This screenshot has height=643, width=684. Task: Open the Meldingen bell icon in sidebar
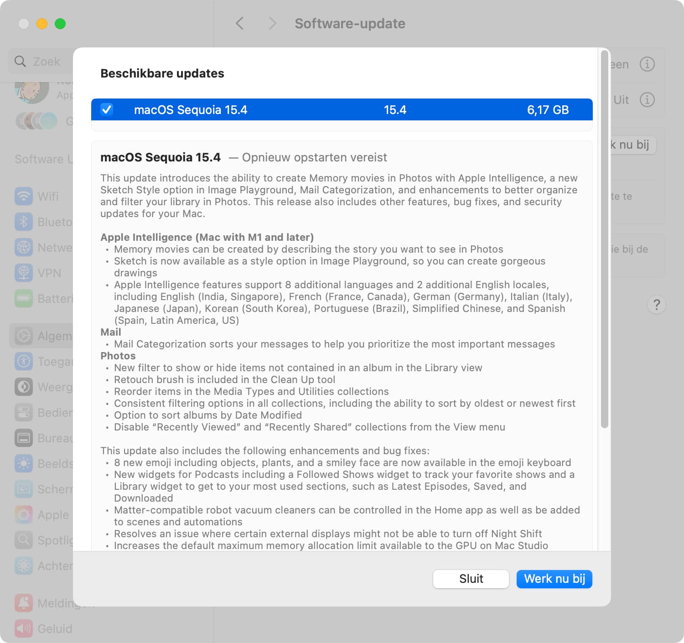(24, 603)
